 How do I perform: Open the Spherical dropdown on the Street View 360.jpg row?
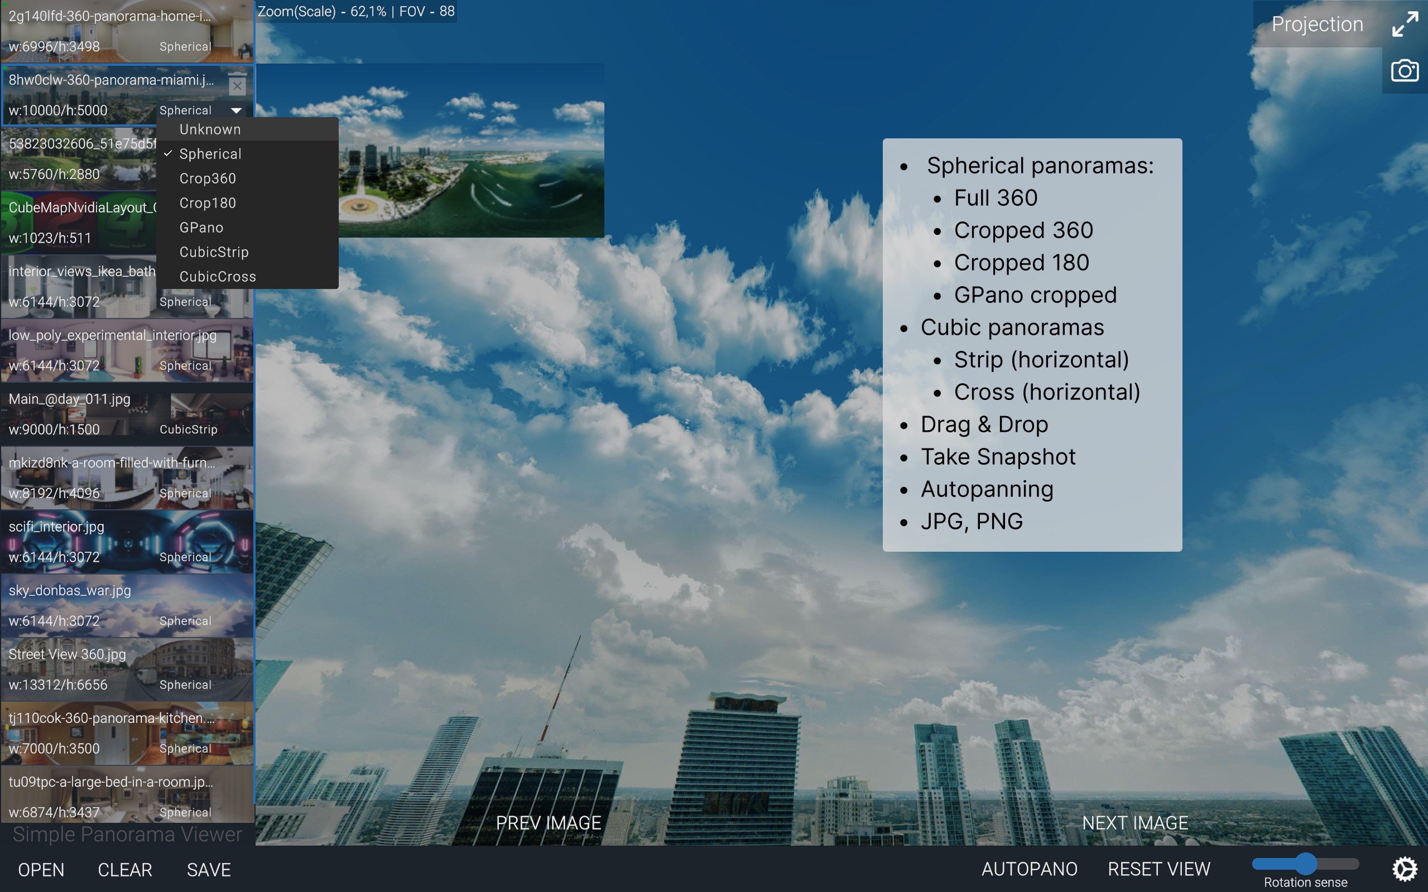(185, 685)
